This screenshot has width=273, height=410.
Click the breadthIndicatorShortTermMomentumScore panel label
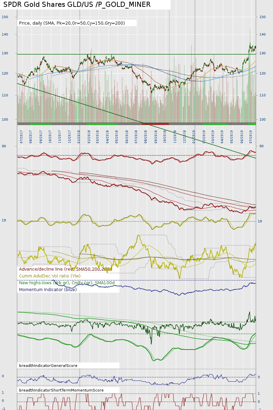click(61, 390)
